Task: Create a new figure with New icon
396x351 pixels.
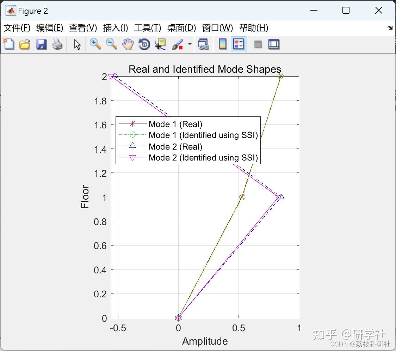Action: [8, 44]
